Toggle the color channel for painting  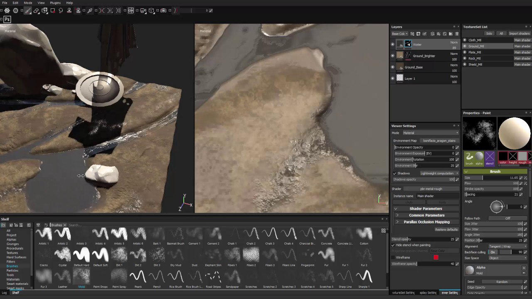coord(503,157)
